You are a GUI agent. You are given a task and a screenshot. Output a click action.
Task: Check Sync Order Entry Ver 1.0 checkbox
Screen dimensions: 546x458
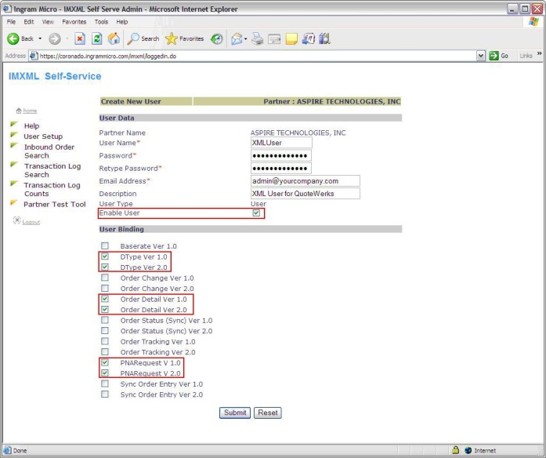(105, 383)
